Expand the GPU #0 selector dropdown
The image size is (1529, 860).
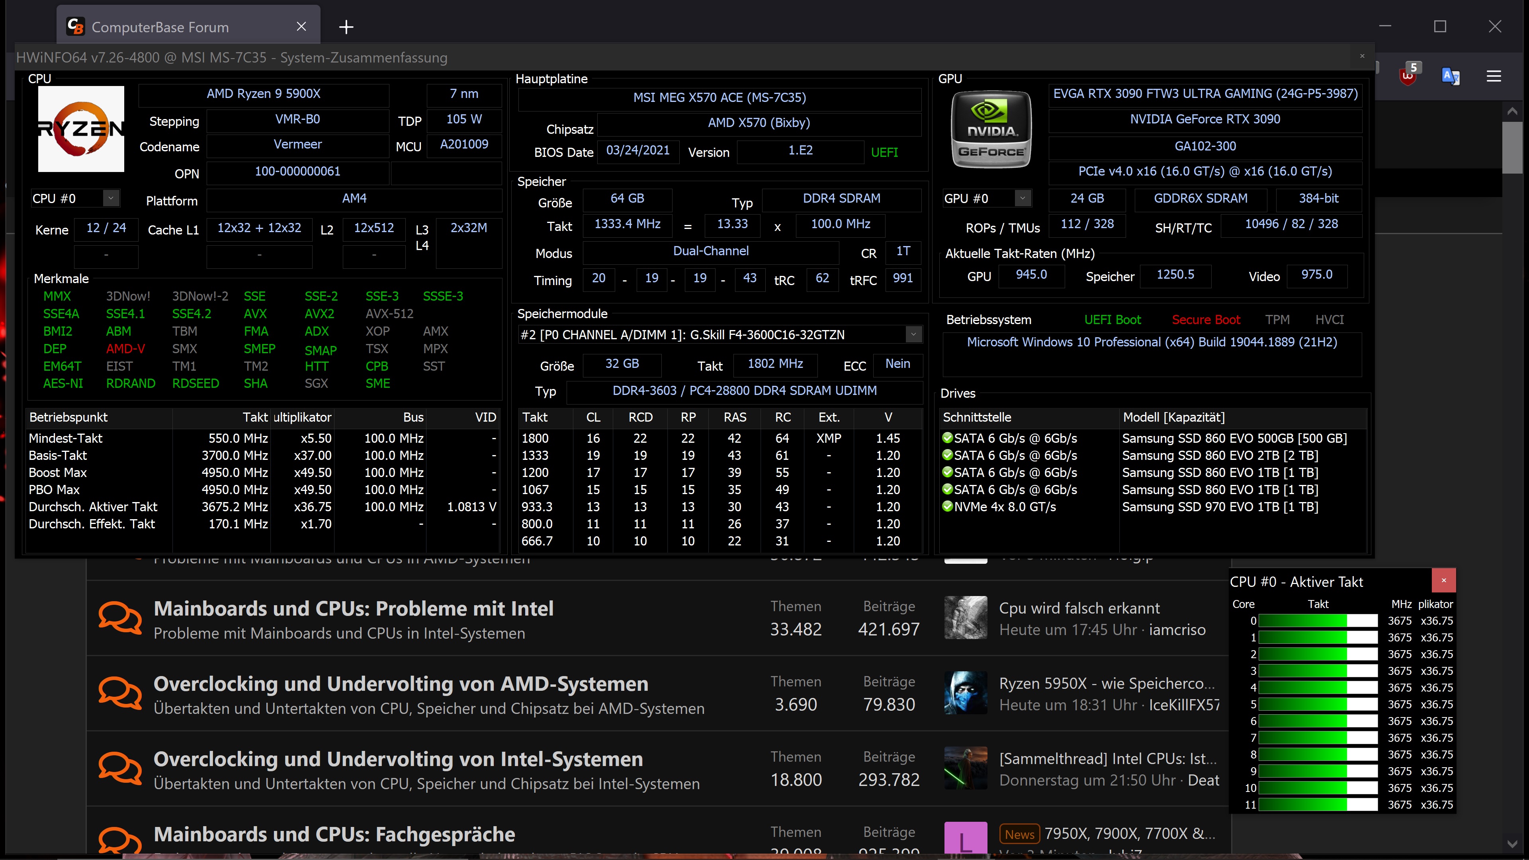[1022, 198]
